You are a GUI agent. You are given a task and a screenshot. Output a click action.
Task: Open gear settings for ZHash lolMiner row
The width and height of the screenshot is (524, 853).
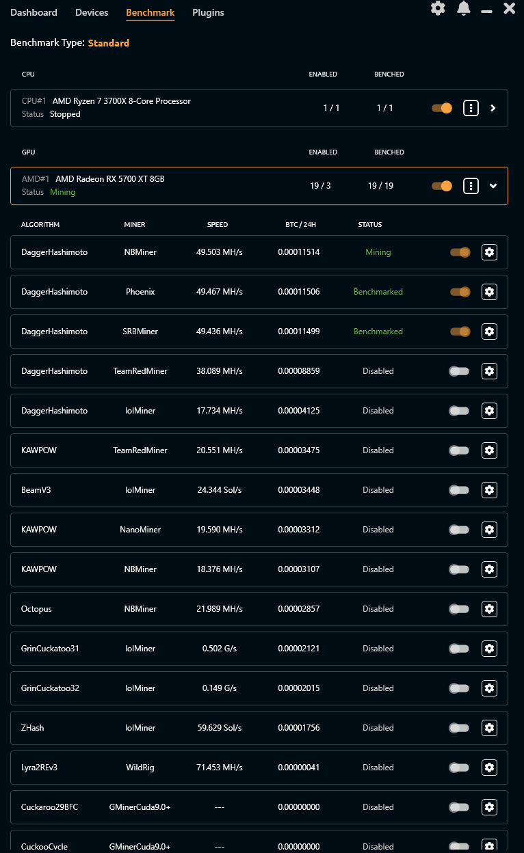(489, 728)
